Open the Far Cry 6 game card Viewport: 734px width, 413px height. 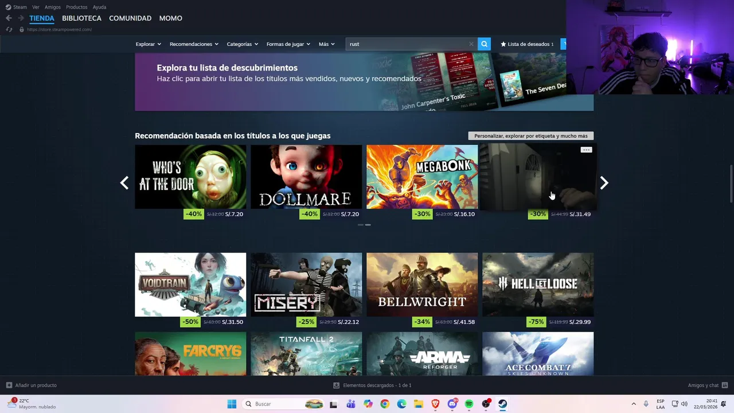tap(190, 354)
